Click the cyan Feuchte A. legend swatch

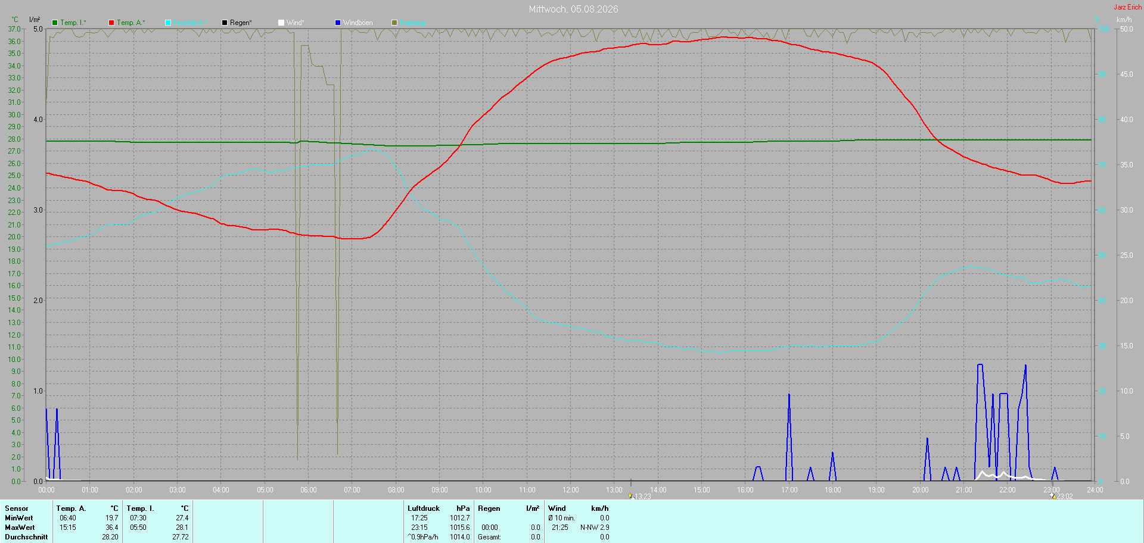pyautogui.click(x=168, y=23)
